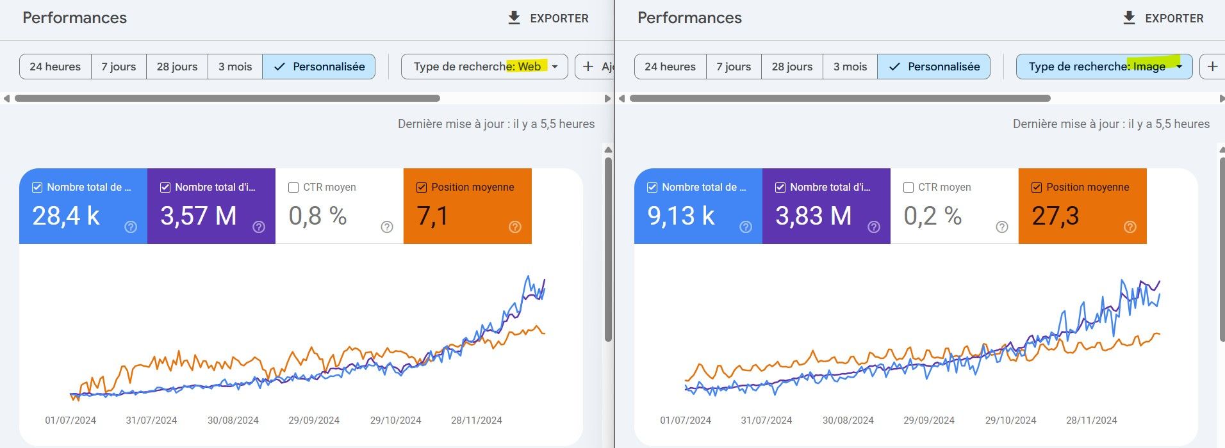Uncheck left panel total clicks checkbox (28,4 k)

(37, 188)
